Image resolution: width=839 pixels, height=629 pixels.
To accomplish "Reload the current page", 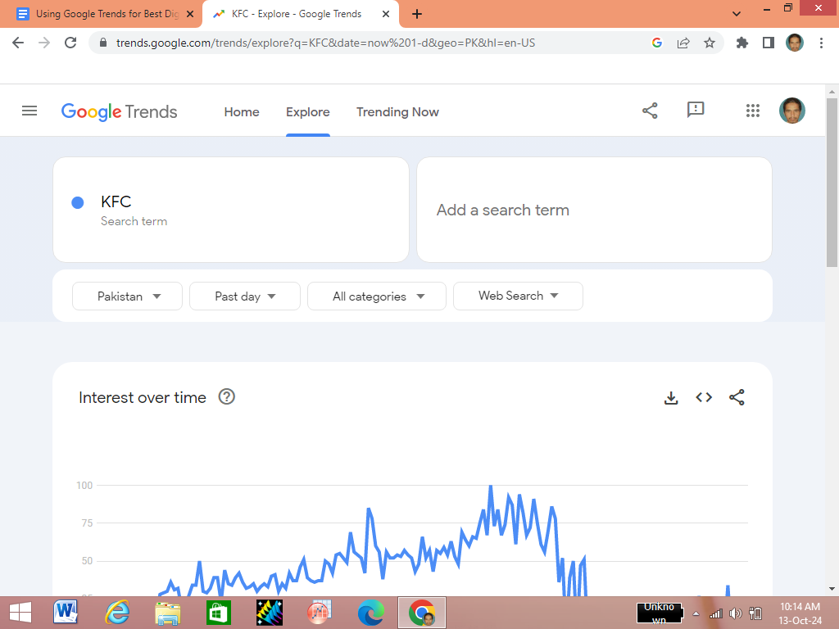I will (x=70, y=43).
